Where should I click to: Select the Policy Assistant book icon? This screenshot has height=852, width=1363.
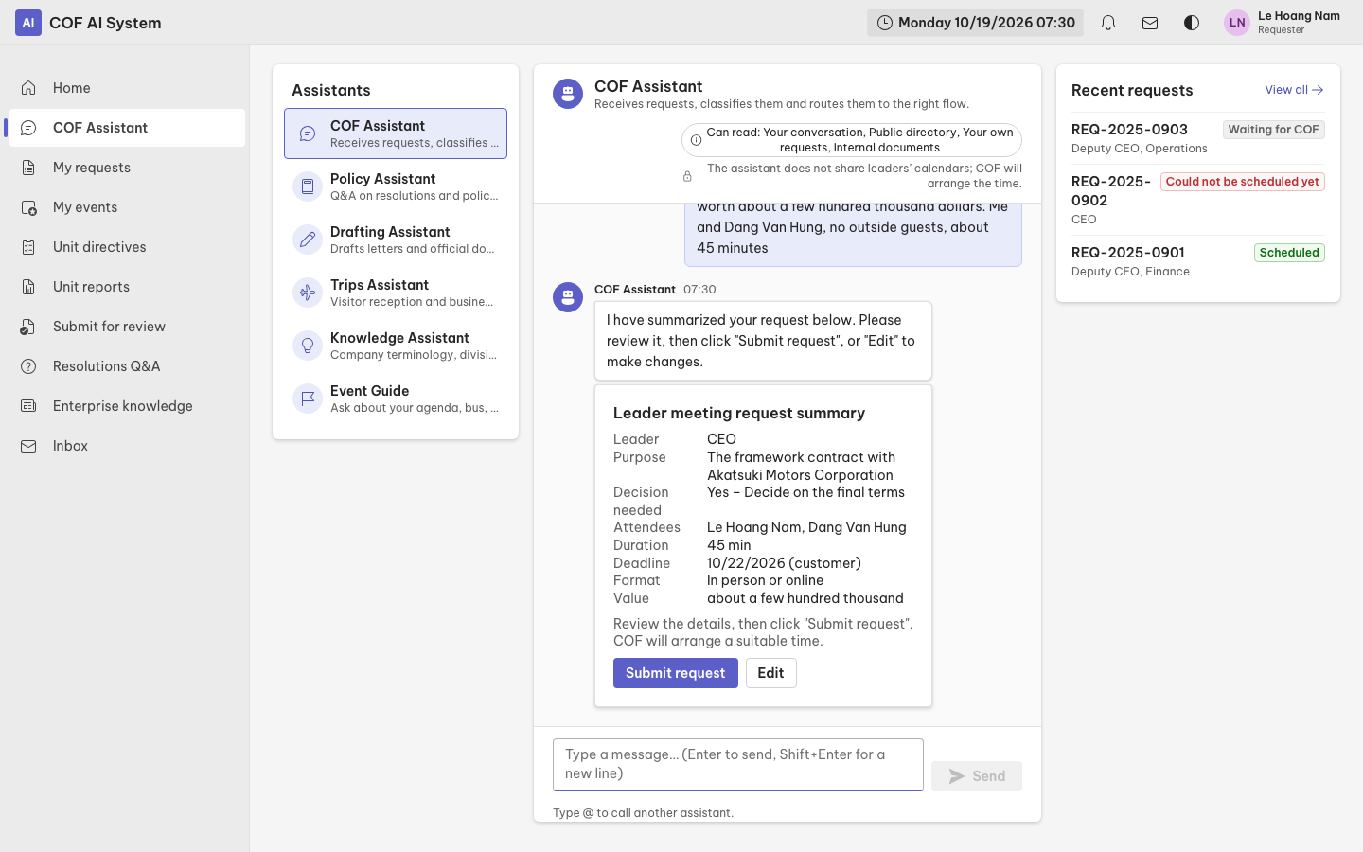coord(308,186)
